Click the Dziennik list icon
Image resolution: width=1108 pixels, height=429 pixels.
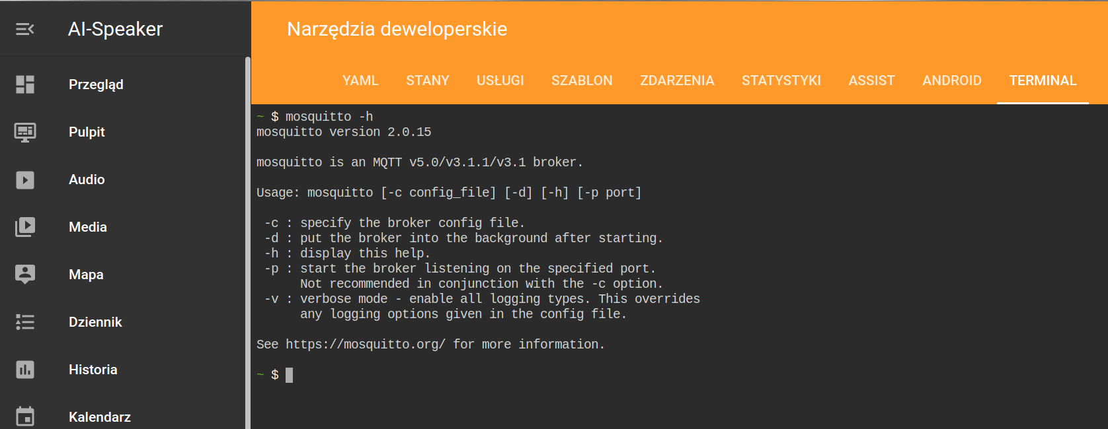coord(25,322)
